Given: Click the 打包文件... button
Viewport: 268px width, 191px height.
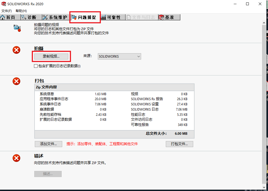Looking at the screenshot, I should pyautogui.click(x=179, y=144).
